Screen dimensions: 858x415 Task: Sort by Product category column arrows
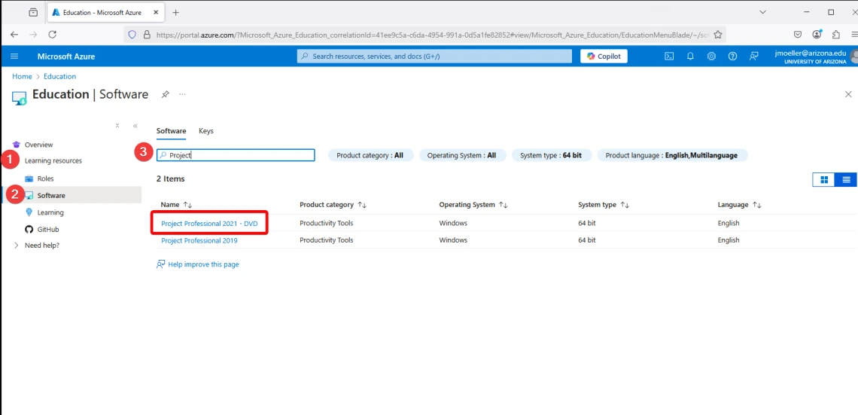pos(362,205)
